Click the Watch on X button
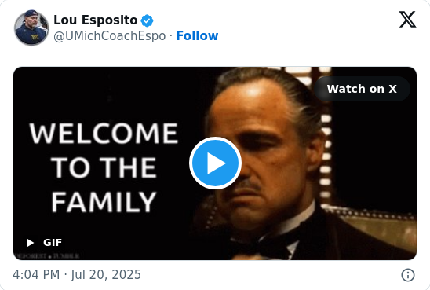430x290 pixels. tap(362, 89)
